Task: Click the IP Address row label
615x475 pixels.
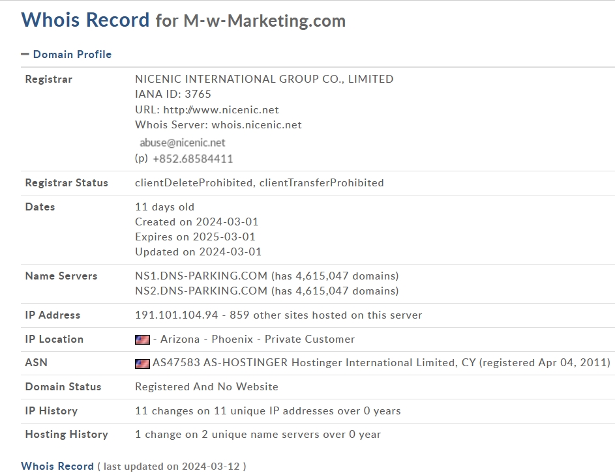Action: point(53,315)
